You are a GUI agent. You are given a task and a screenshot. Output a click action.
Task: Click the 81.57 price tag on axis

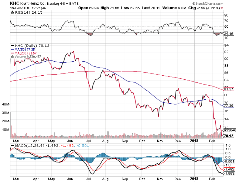click(229, 89)
